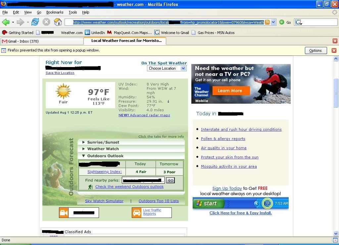
Task: Open the Pollen & allergy reports link
Action: click(x=223, y=139)
